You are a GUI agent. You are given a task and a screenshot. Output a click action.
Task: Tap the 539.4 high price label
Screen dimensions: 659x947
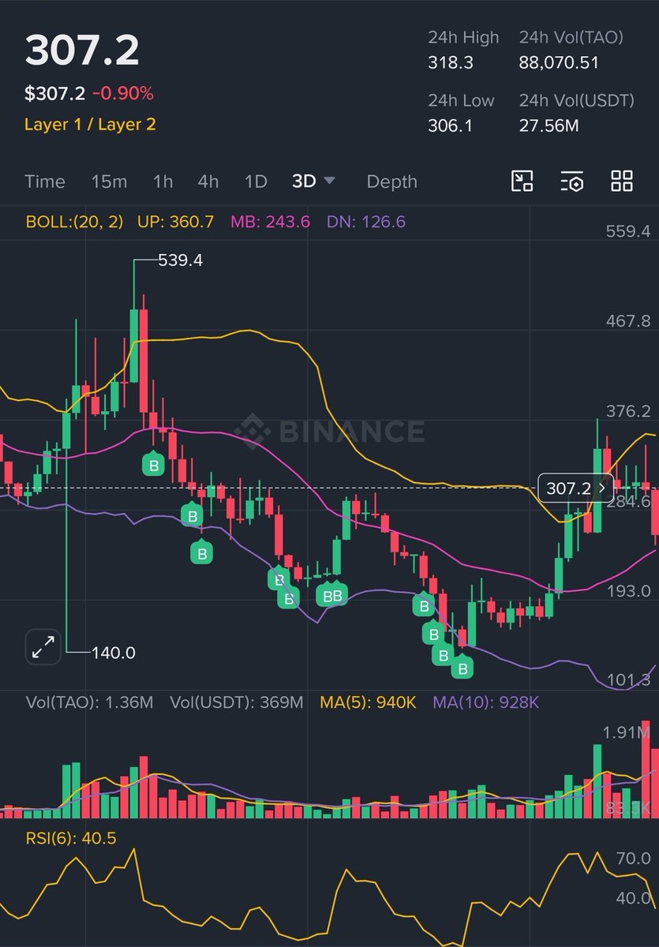pyautogui.click(x=181, y=260)
